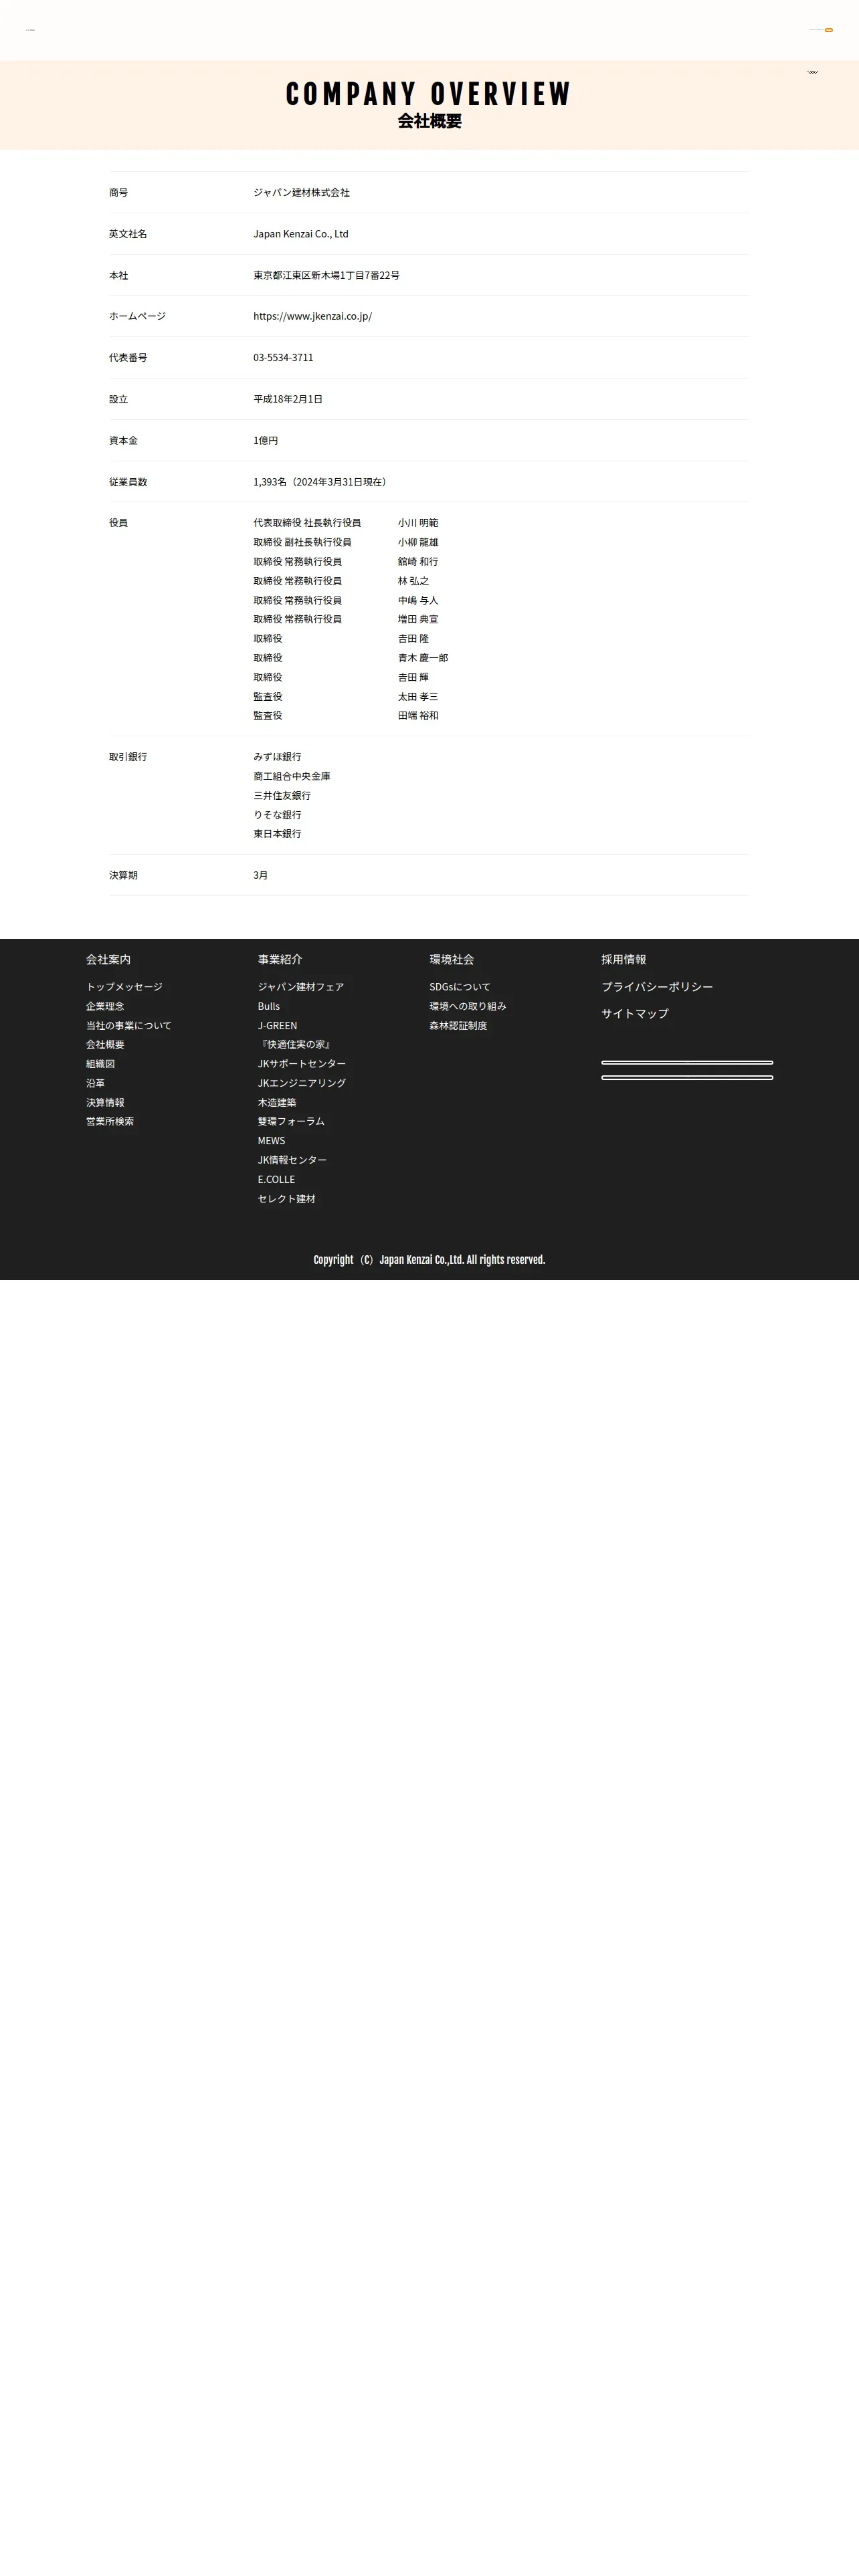Open サイトマップ footer link

(635, 1013)
